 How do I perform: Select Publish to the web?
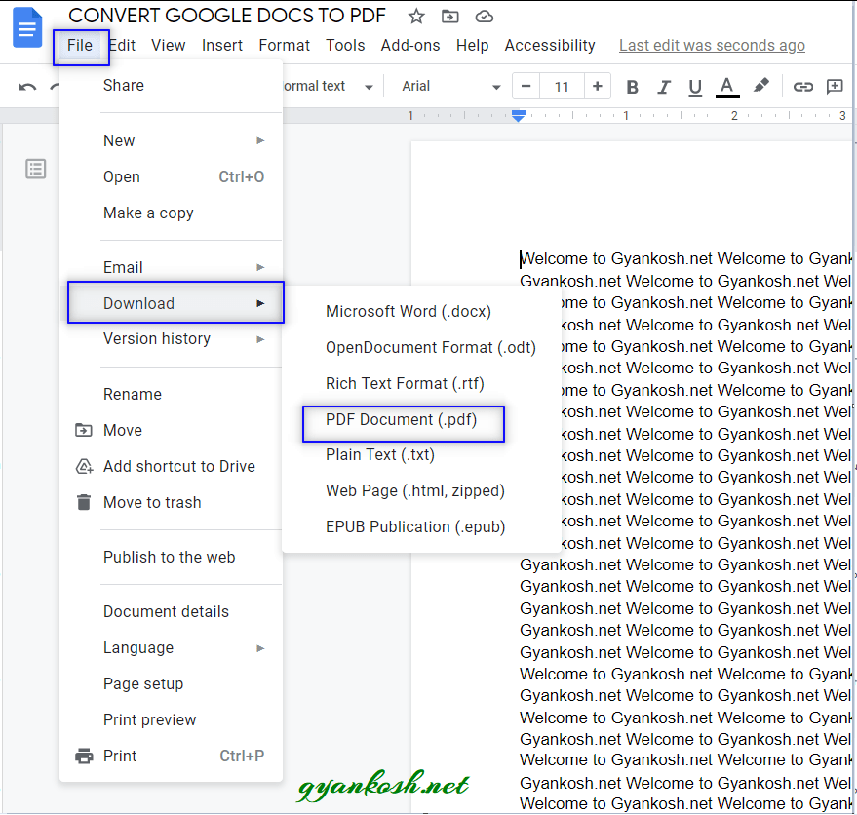(171, 557)
